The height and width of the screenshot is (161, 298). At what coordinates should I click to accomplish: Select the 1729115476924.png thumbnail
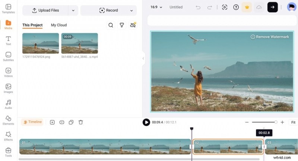pos(41,43)
